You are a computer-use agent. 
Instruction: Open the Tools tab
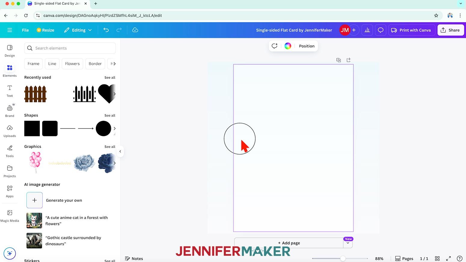10,151
